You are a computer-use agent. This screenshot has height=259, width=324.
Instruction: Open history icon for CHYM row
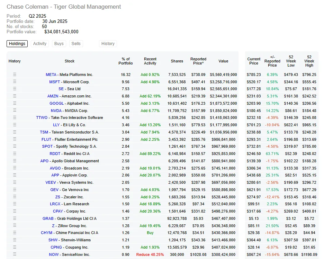click(x=15, y=233)
